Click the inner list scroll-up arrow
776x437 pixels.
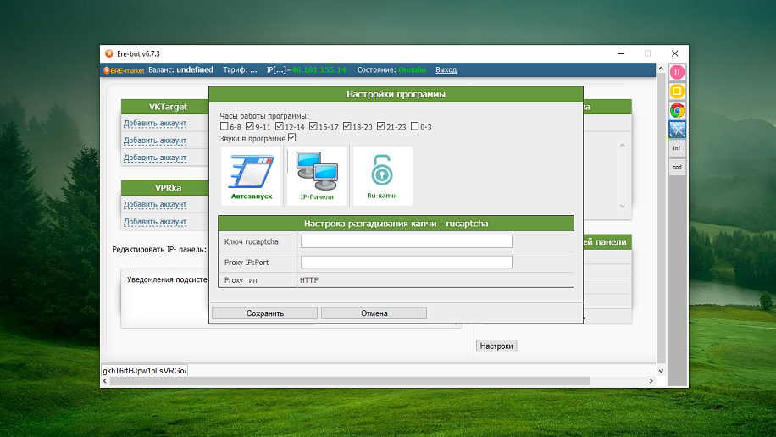click(623, 146)
